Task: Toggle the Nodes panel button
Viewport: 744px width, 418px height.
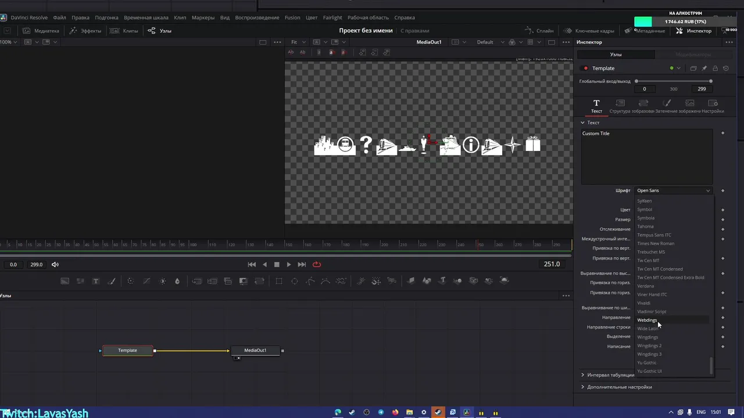Action: (x=160, y=31)
